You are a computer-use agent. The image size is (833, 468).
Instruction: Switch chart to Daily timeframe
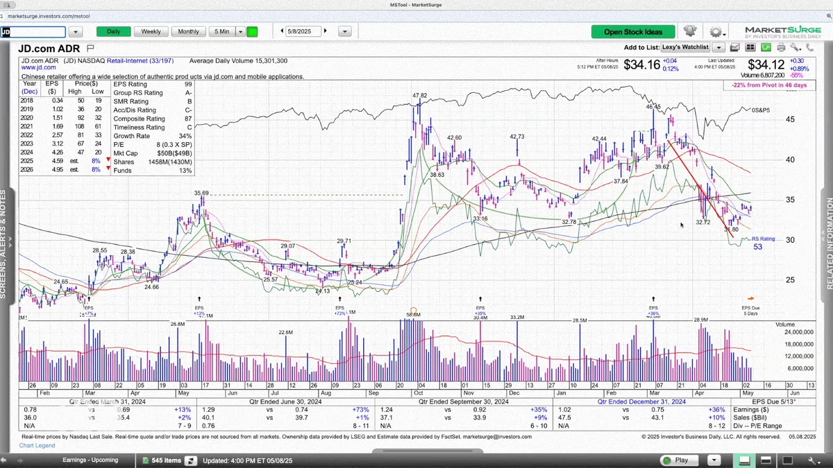pyautogui.click(x=113, y=31)
